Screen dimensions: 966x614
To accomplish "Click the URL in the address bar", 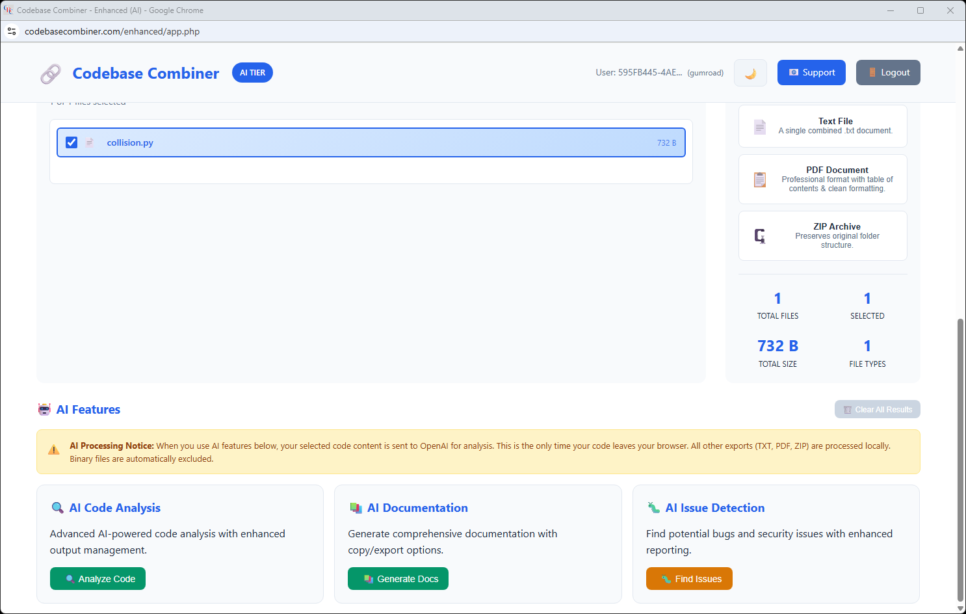I will 112,31.
